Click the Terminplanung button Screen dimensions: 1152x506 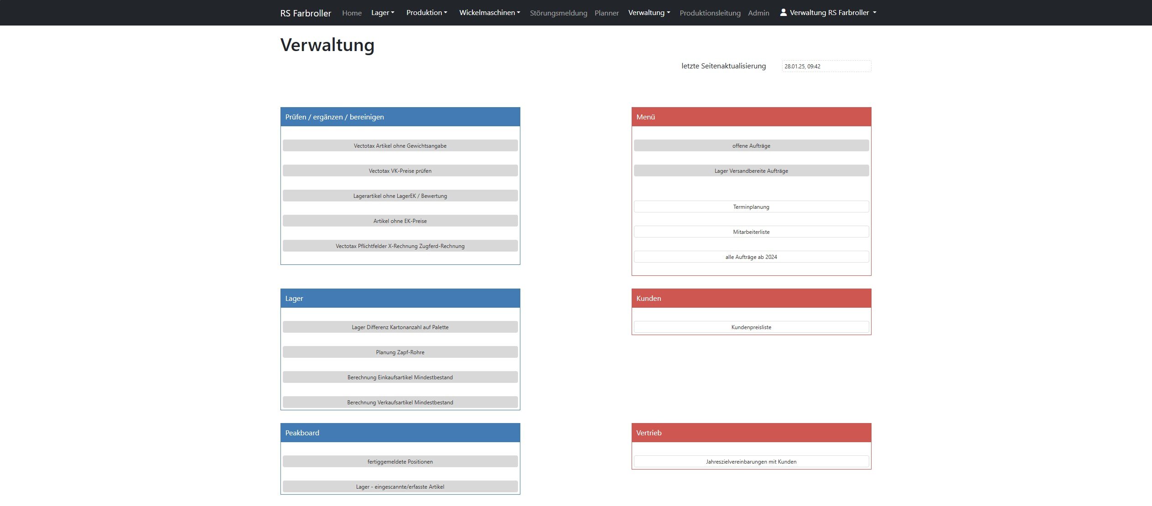pyautogui.click(x=751, y=207)
